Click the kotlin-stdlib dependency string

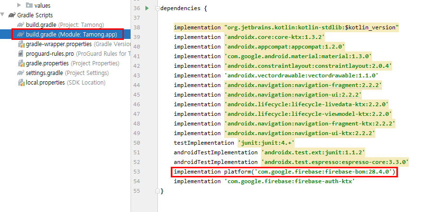click(311, 27)
